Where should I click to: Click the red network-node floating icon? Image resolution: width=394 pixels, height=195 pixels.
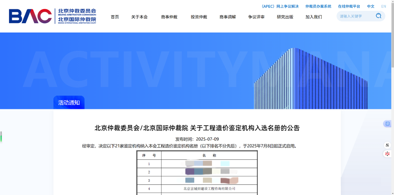tap(388, 154)
